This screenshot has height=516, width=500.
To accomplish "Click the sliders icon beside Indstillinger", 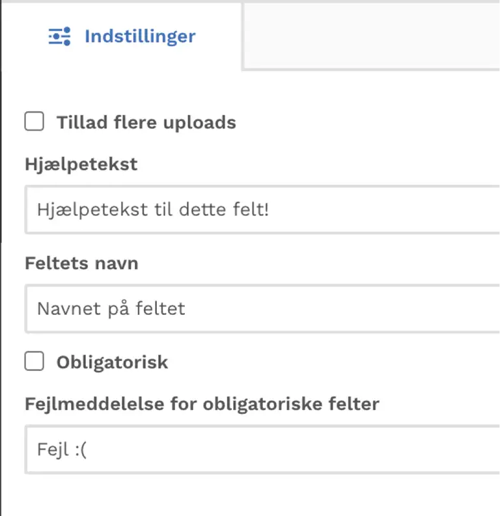I will (x=60, y=36).
